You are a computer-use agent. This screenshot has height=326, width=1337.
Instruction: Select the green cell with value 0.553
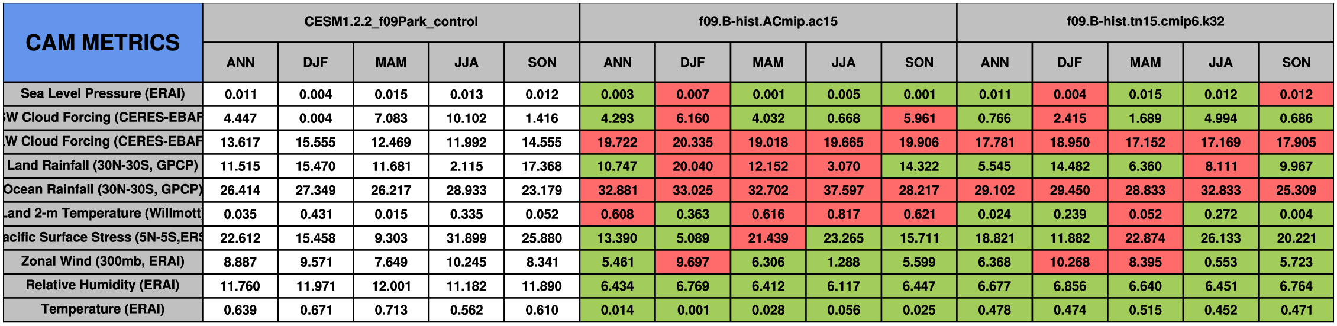[x=1220, y=262]
